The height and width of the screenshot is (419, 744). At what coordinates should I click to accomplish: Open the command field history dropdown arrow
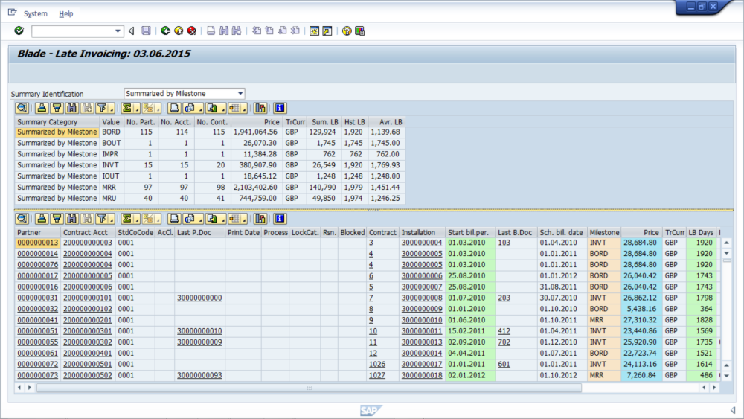[x=118, y=31]
